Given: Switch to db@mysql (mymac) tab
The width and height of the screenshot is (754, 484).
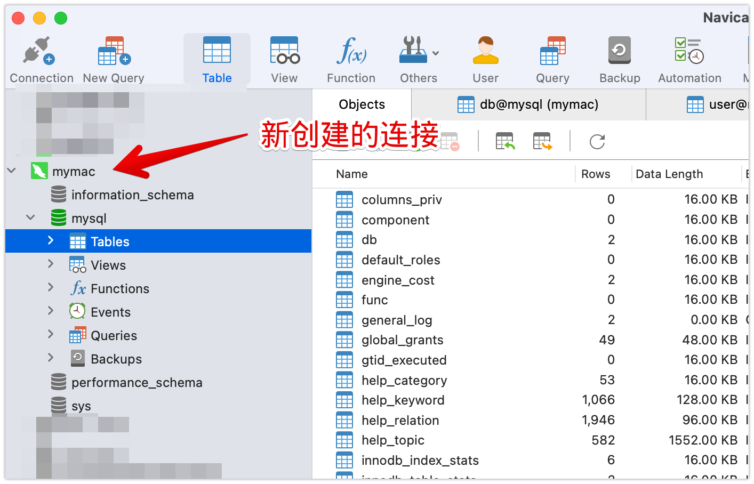Looking at the screenshot, I should [x=528, y=104].
